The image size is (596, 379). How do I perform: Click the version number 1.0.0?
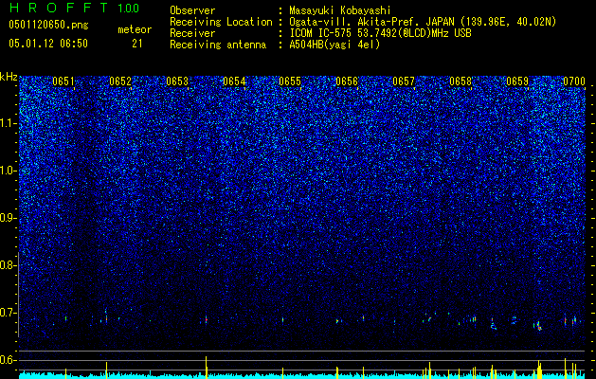pyautogui.click(x=129, y=9)
